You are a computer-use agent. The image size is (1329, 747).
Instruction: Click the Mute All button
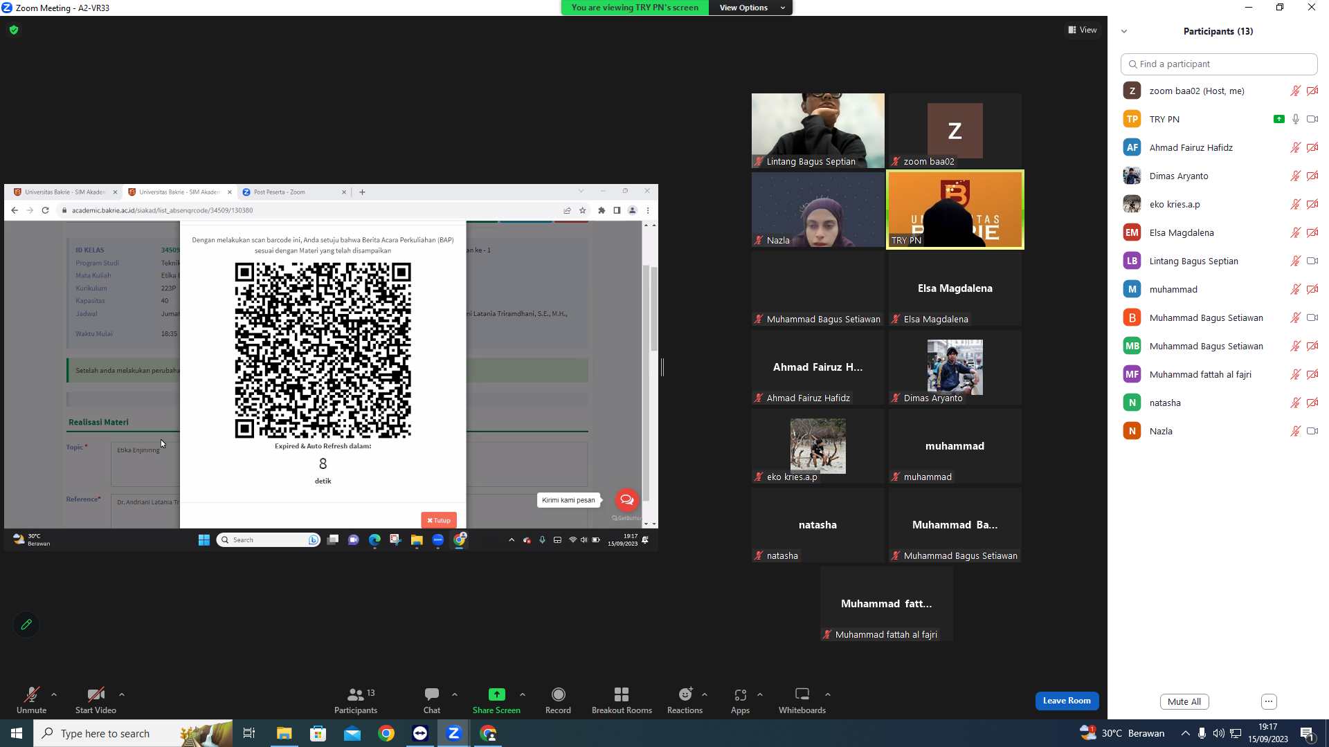coord(1184,701)
